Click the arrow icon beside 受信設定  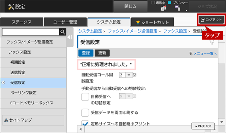[3, 83]
